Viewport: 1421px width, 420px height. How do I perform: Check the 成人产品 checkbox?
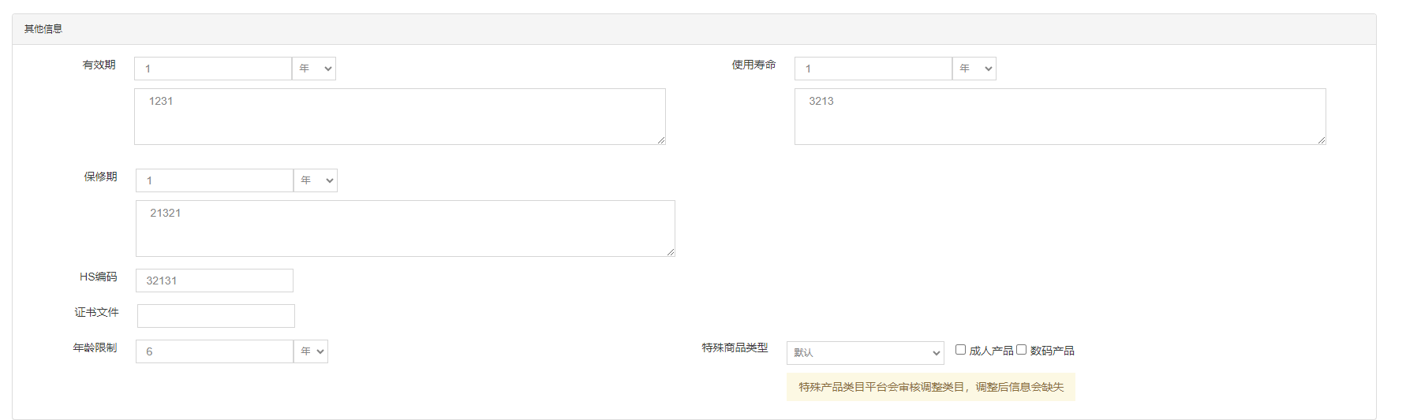tap(960, 349)
